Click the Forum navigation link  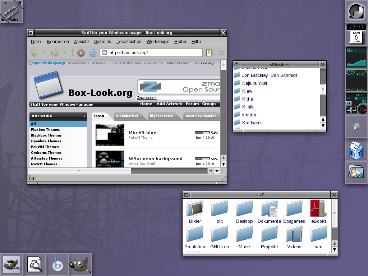192,104
